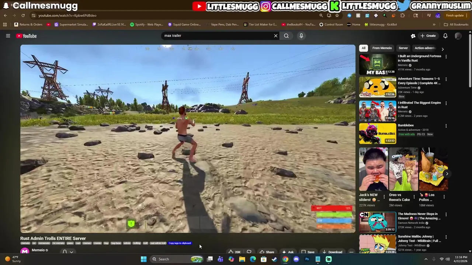Open Adventure Time Seasons 1-5 video

pos(377,87)
